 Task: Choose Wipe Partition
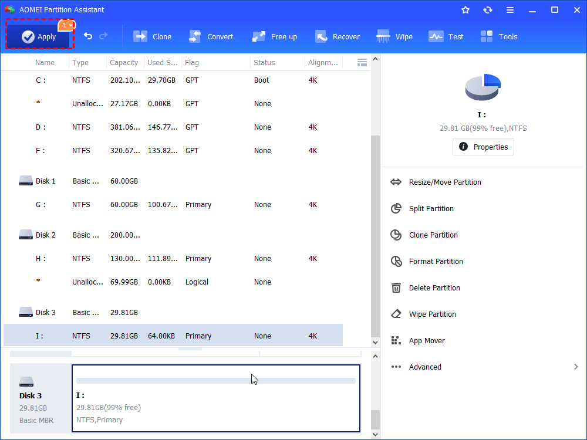coord(433,314)
